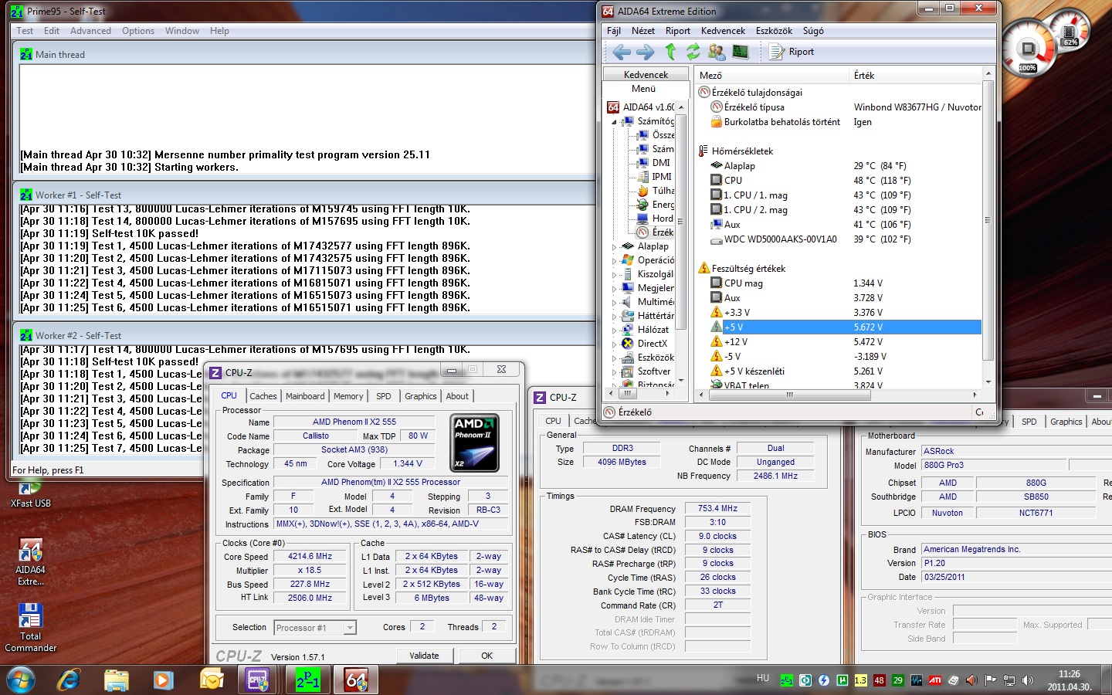Open Options menu in Prime95
Screen dimensions: 1112x695
point(138,31)
